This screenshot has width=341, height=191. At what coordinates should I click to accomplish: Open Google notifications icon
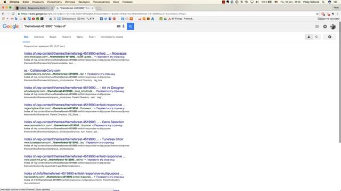[325, 27]
